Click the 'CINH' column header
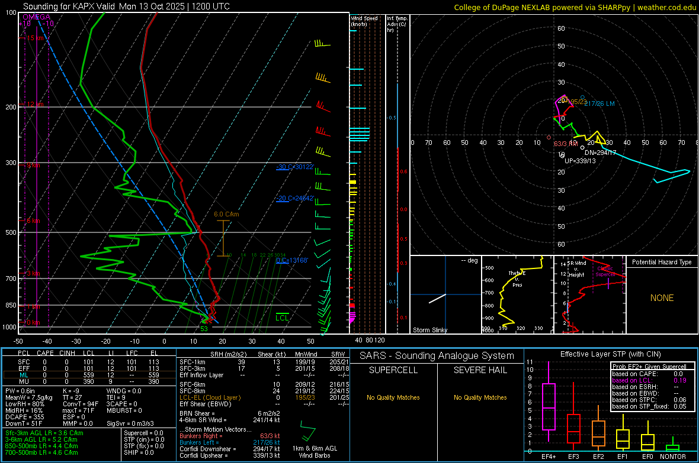The width and height of the screenshot is (699, 463). (67, 353)
